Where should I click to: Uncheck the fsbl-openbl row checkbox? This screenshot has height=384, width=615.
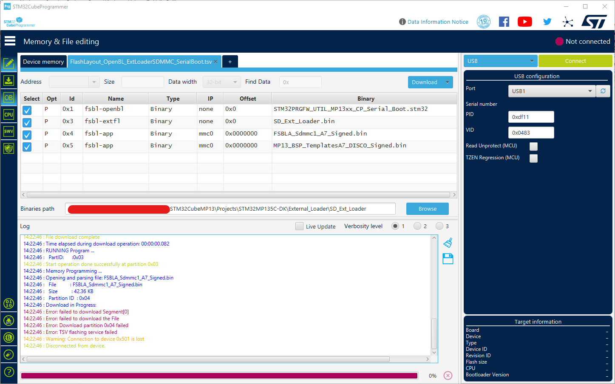(x=27, y=110)
